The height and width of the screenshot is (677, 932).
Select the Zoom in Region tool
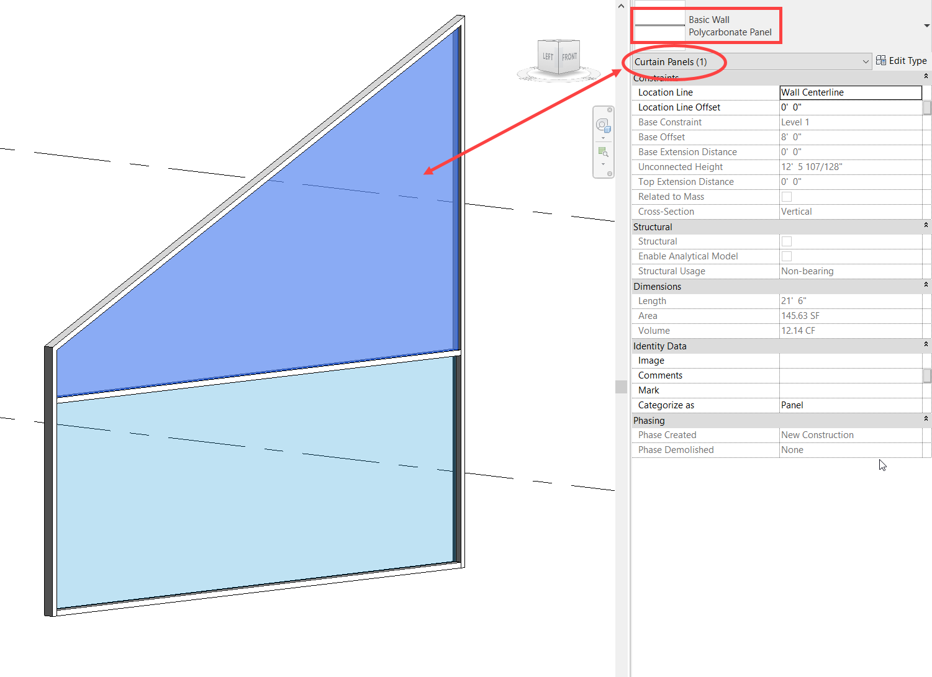[602, 151]
